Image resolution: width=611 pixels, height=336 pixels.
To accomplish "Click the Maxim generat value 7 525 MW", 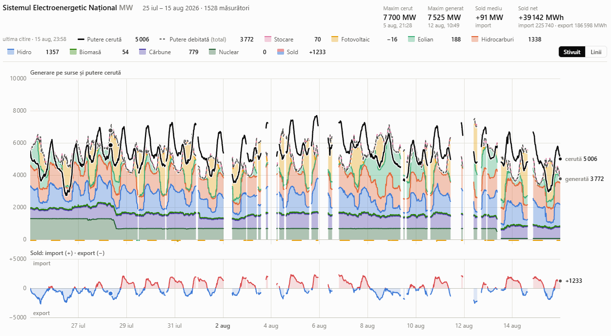I will (444, 18).
